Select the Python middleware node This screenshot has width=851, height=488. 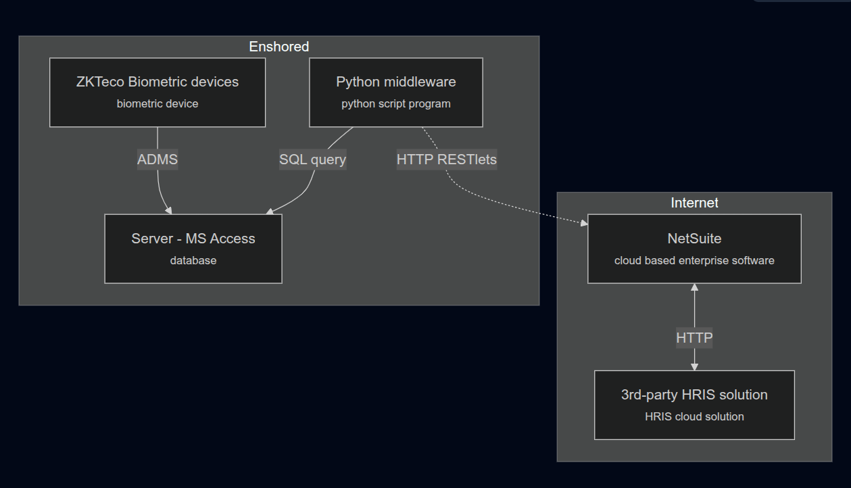click(x=396, y=93)
